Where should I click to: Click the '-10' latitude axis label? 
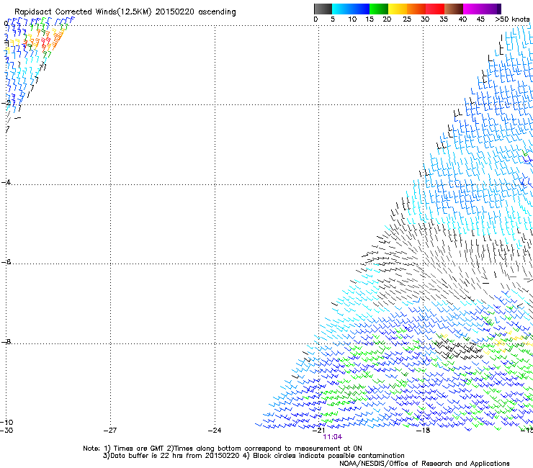click(x=6, y=423)
